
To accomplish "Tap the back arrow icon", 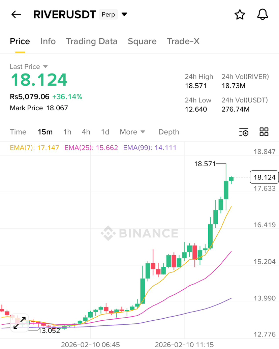I will click(x=16, y=14).
